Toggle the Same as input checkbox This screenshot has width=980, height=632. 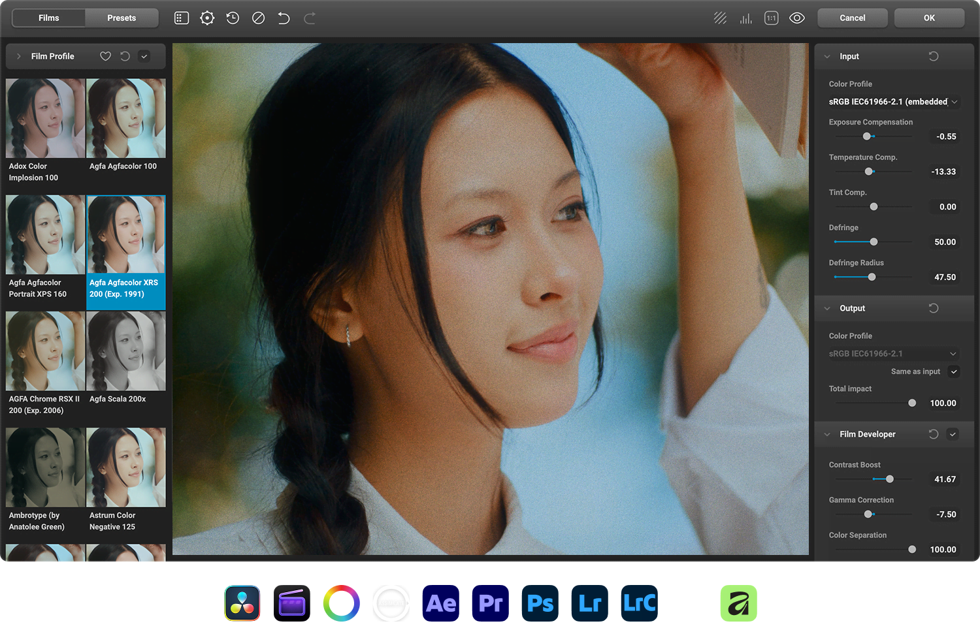[x=954, y=371]
